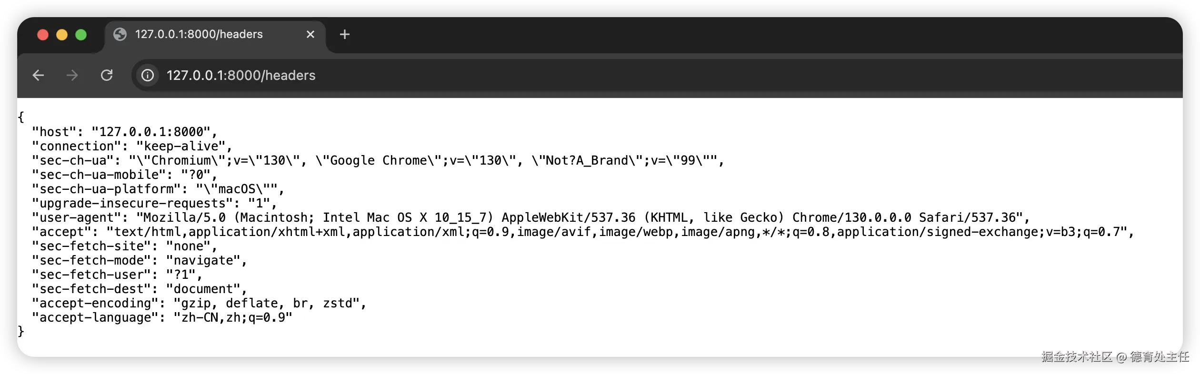Click the "user-agent" header line
Viewport: 1200px width, 374px height.
[x=531, y=217]
